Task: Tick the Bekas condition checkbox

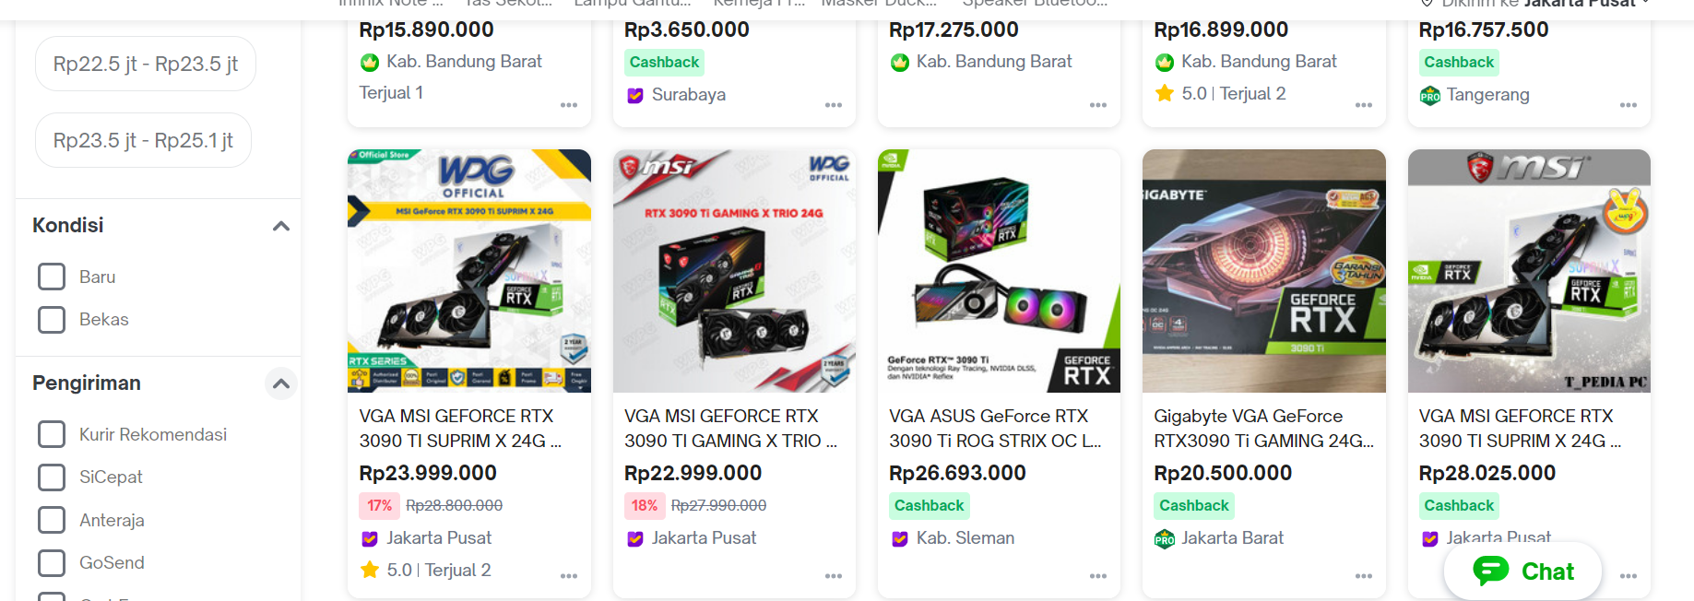Action: [x=52, y=319]
